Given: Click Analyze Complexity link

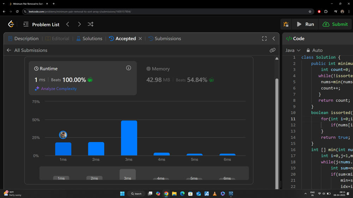Looking at the screenshot, I should [x=56, y=89].
